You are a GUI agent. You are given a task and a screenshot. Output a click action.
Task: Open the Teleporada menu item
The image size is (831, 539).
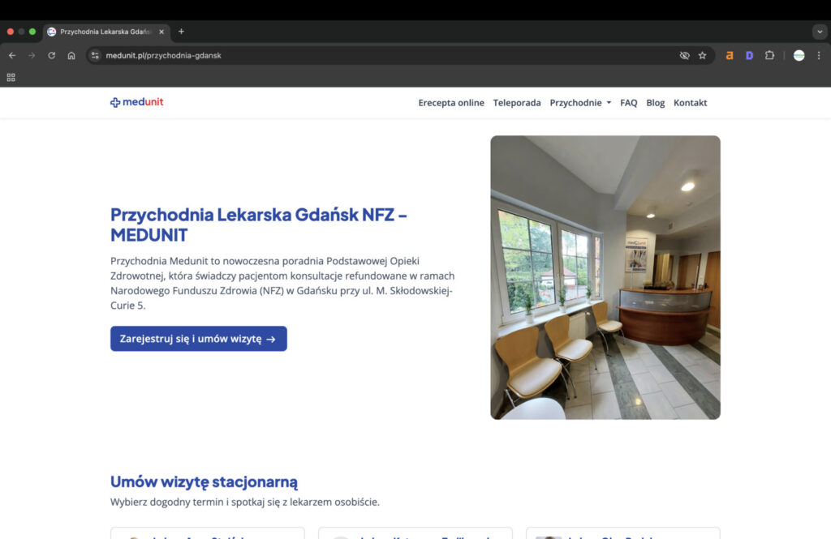point(517,103)
